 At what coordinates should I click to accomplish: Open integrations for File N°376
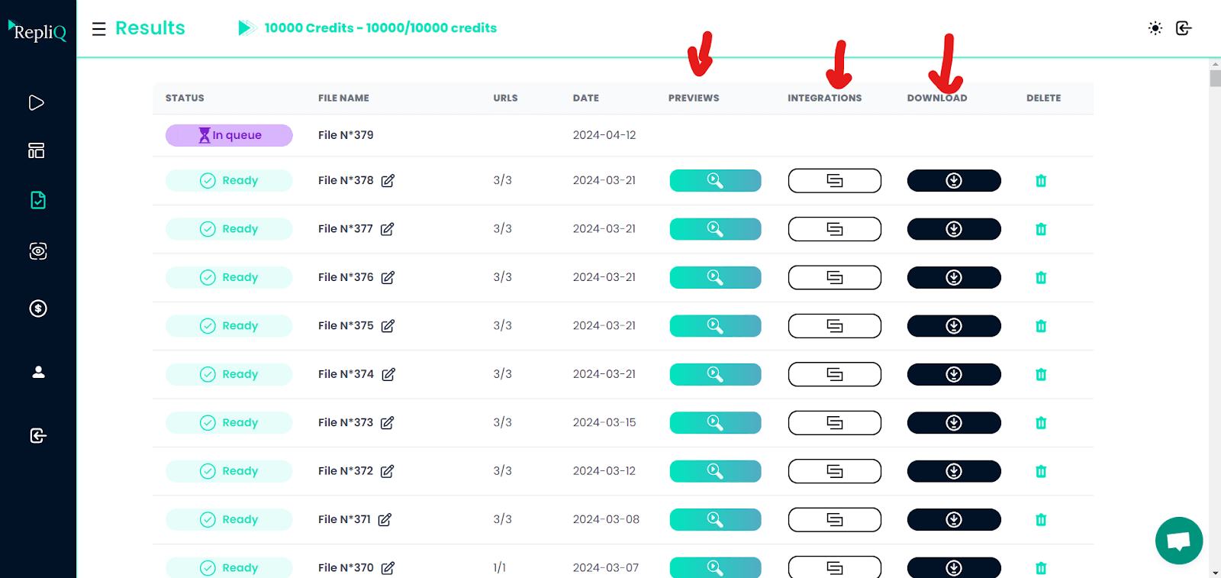[834, 277]
